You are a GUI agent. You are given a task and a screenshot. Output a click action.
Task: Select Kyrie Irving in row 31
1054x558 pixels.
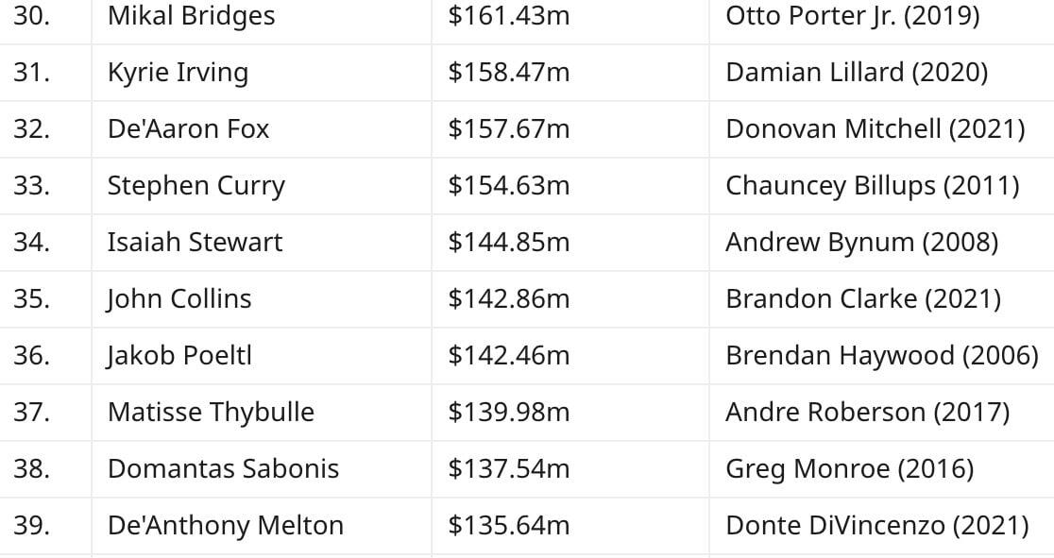pos(178,73)
